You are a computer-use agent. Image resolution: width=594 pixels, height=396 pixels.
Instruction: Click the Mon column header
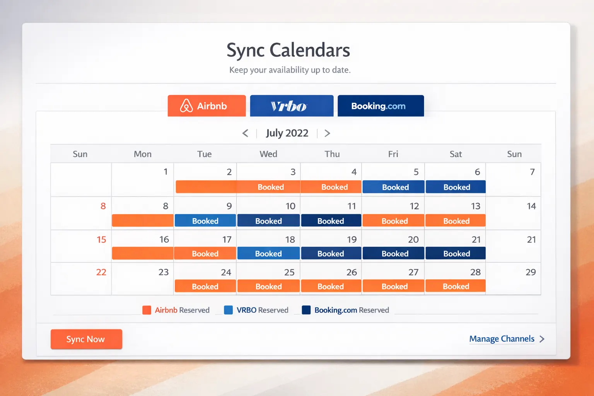pos(143,154)
